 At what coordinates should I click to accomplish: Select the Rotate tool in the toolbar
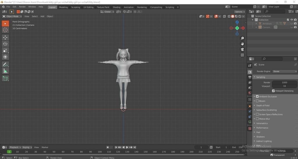[x=5, y=44]
